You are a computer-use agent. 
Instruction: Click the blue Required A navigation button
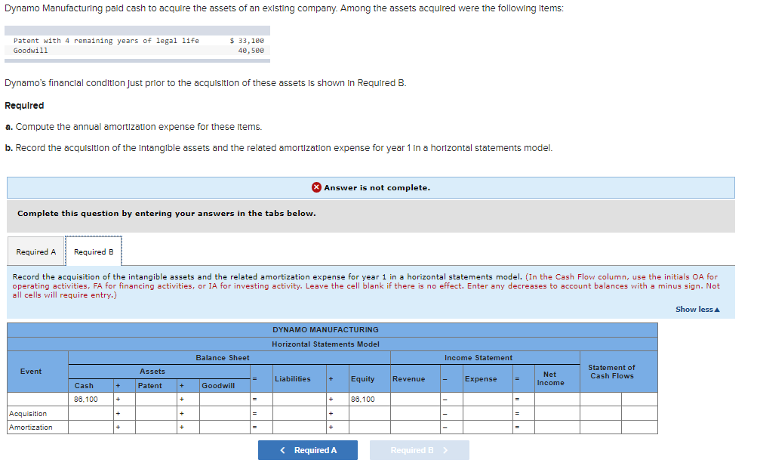click(307, 449)
